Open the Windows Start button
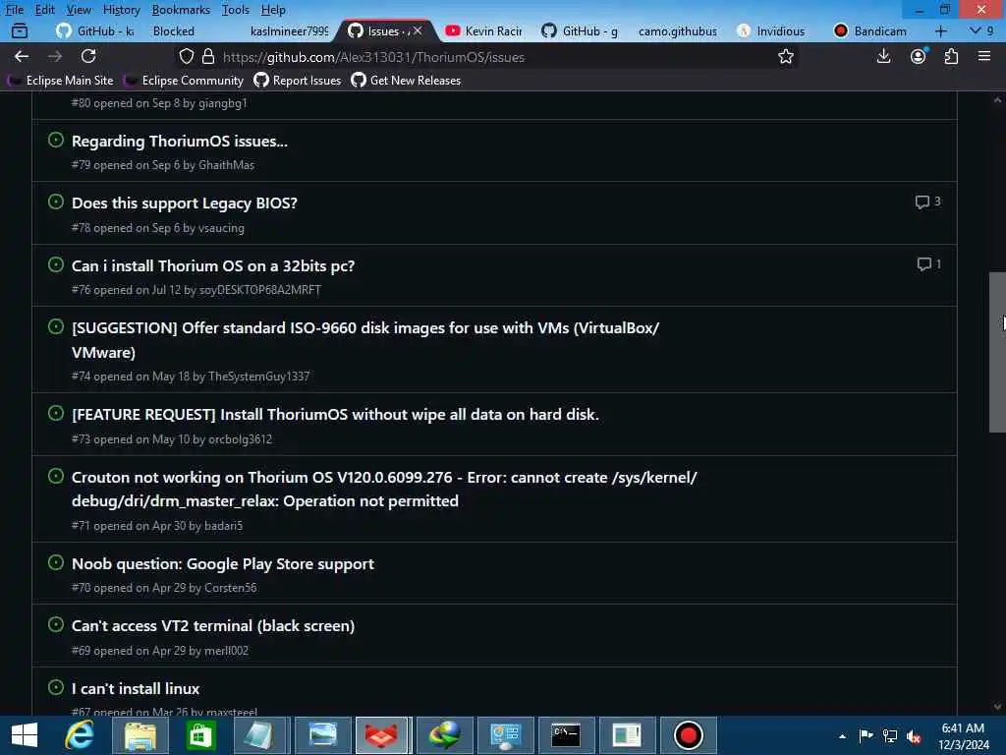Viewport: 1006px width, 755px height. coord(25,735)
